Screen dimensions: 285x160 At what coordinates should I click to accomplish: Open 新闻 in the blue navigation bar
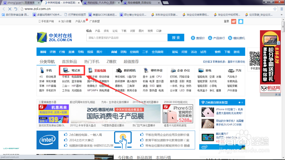tap(43, 52)
